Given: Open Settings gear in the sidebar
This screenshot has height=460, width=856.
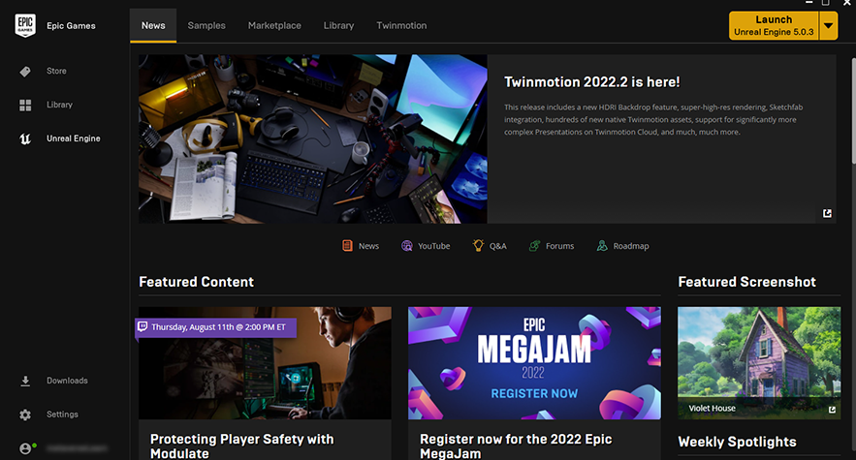Looking at the screenshot, I should pyautogui.click(x=26, y=414).
